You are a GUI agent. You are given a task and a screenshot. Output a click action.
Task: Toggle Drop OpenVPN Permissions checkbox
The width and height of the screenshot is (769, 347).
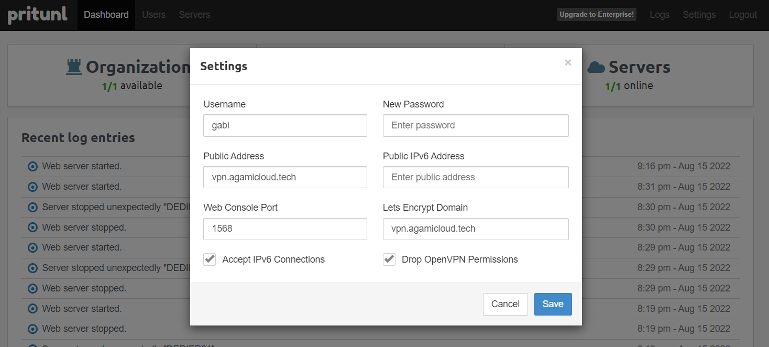pyautogui.click(x=389, y=259)
